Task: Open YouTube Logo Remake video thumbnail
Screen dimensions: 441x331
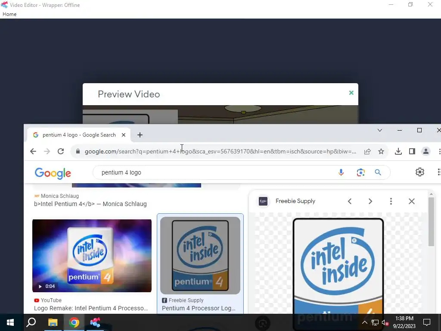Action: (x=92, y=256)
